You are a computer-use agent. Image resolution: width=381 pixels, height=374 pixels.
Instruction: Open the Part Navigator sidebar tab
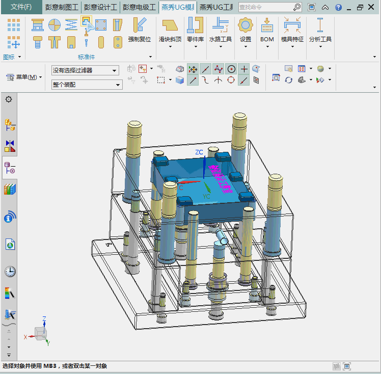point(10,168)
